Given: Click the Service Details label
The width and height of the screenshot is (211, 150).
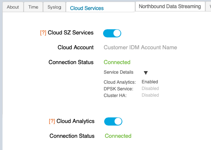Looking at the screenshot, I should (118, 72).
